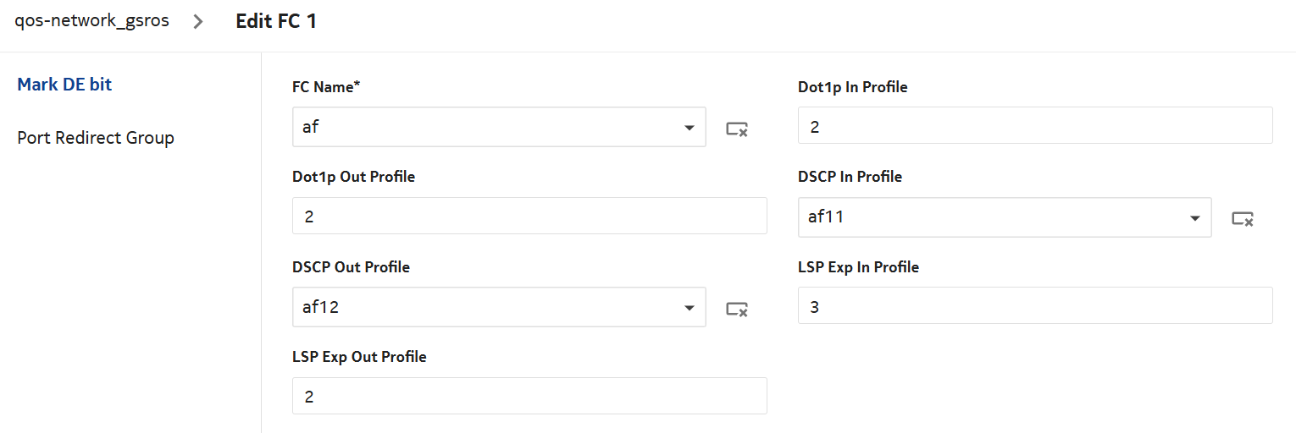1296x433 pixels.
Task: Click into LSP Exp Out Profile field
Action: 529,396
